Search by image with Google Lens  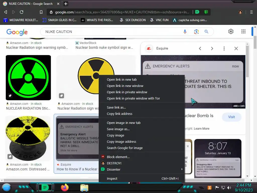point(196,31)
